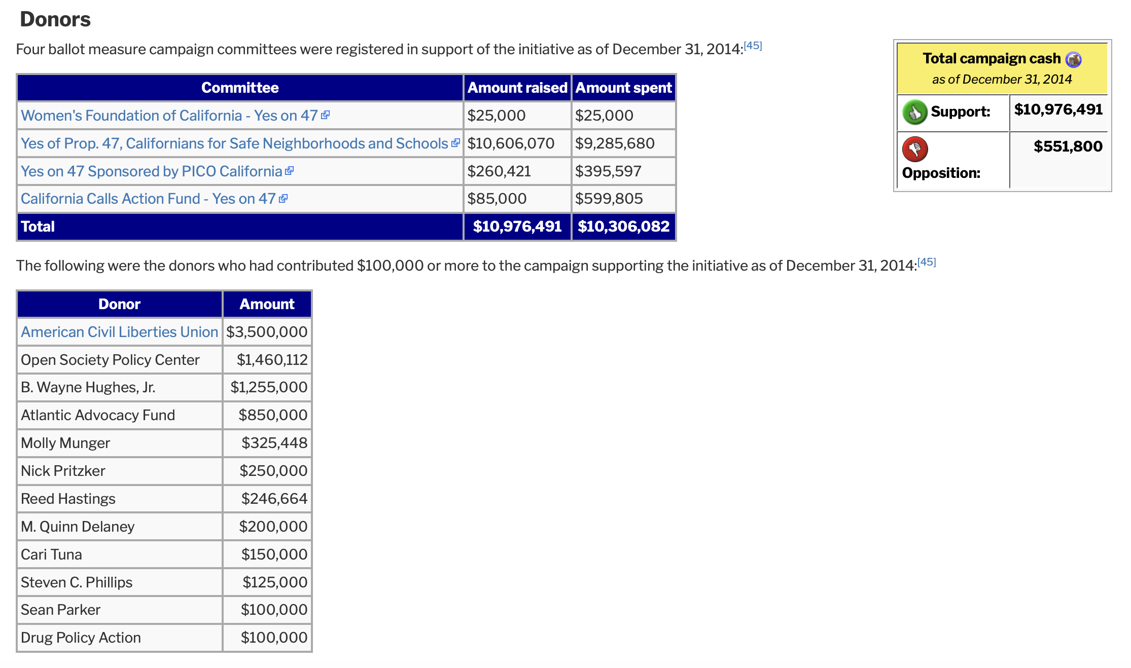Click the Donors section heading
1131x668 pixels.
[x=55, y=19]
